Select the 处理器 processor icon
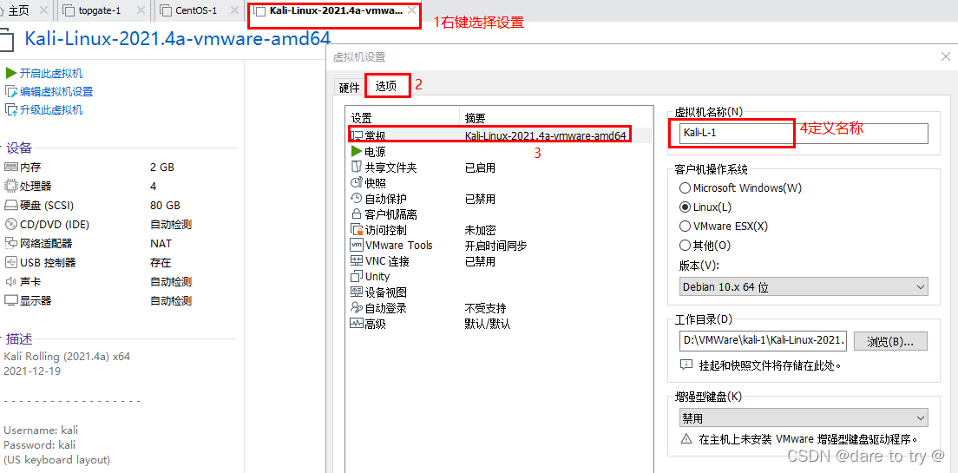This screenshot has width=958, height=473. coord(11,186)
